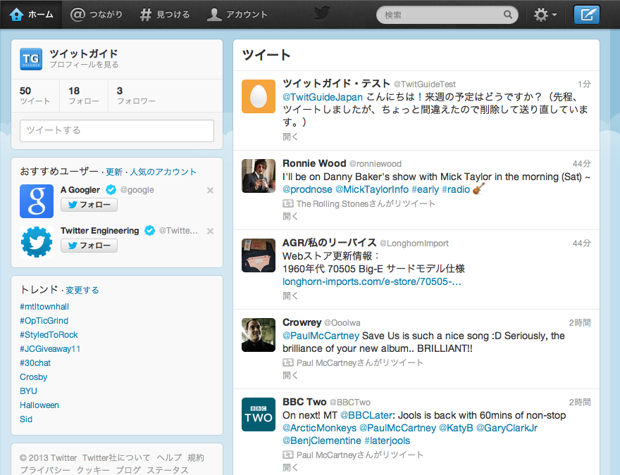The height and width of the screenshot is (475, 620).
Task: Expand the Ronnie Wood tweet with 開く
Action: coord(290,216)
